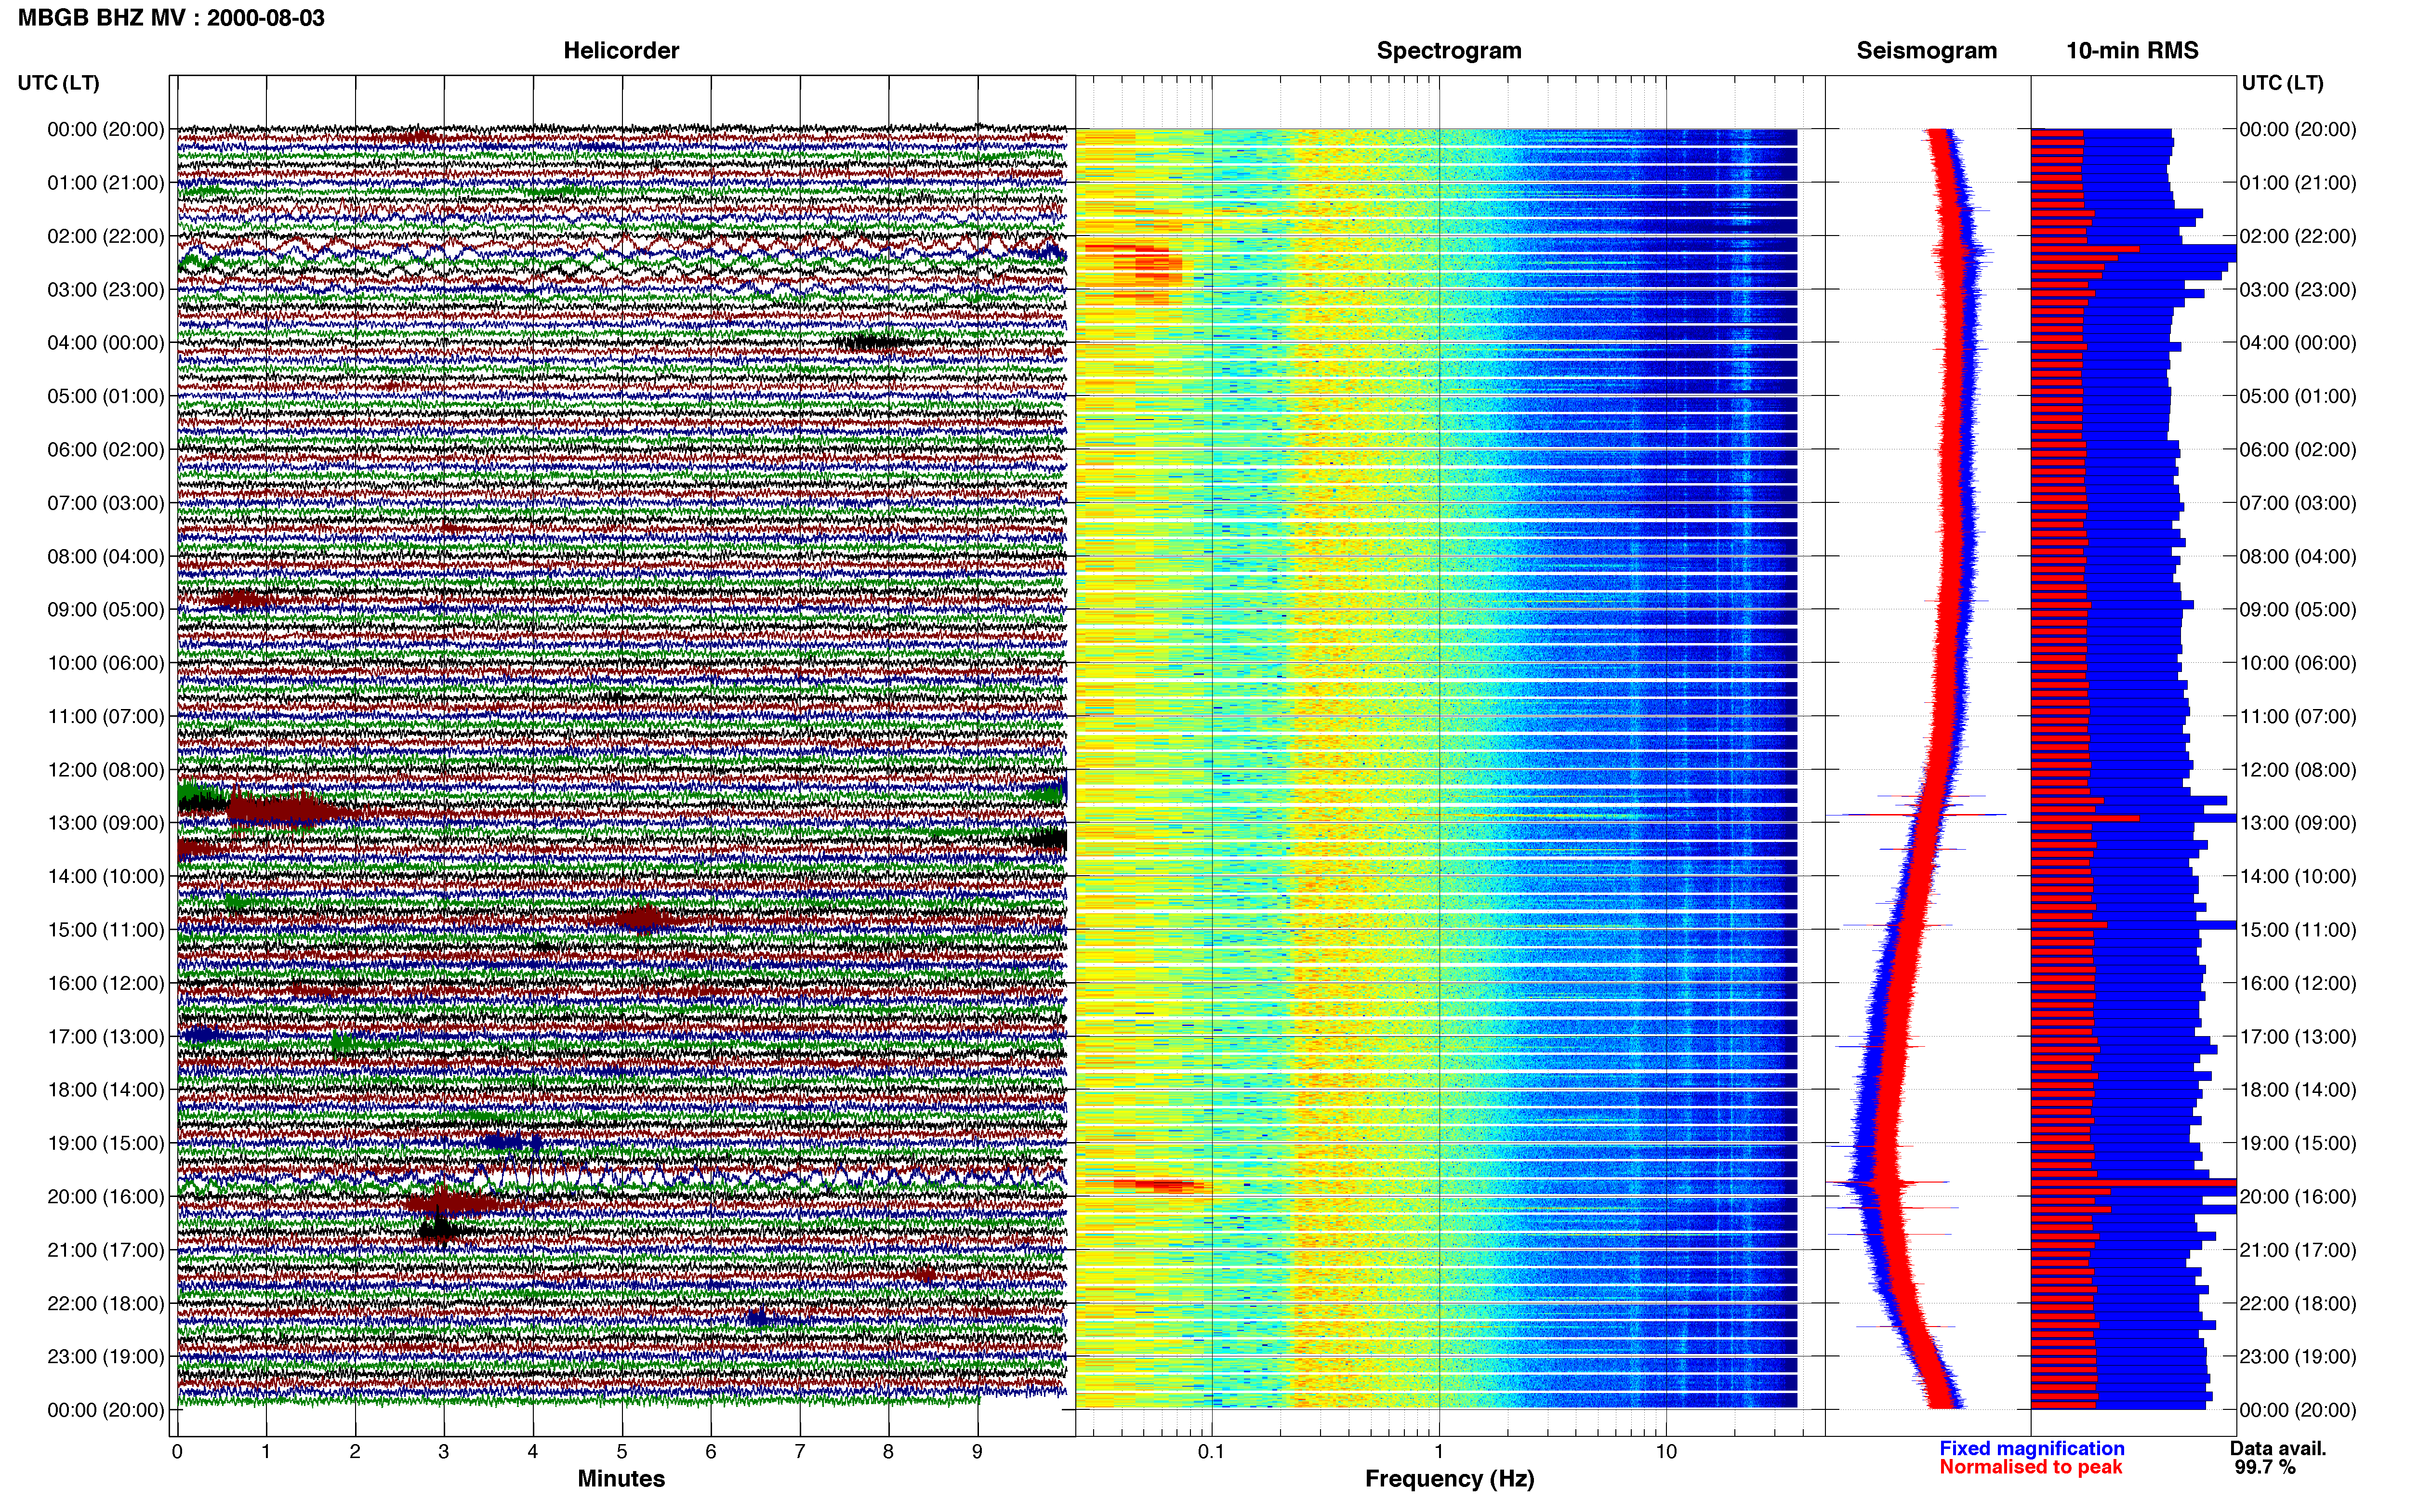The height and width of the screenshot is (1512, 2418).
Task: Click the left 14:00 (10:00) time label
Action: (x=106, y=877)
